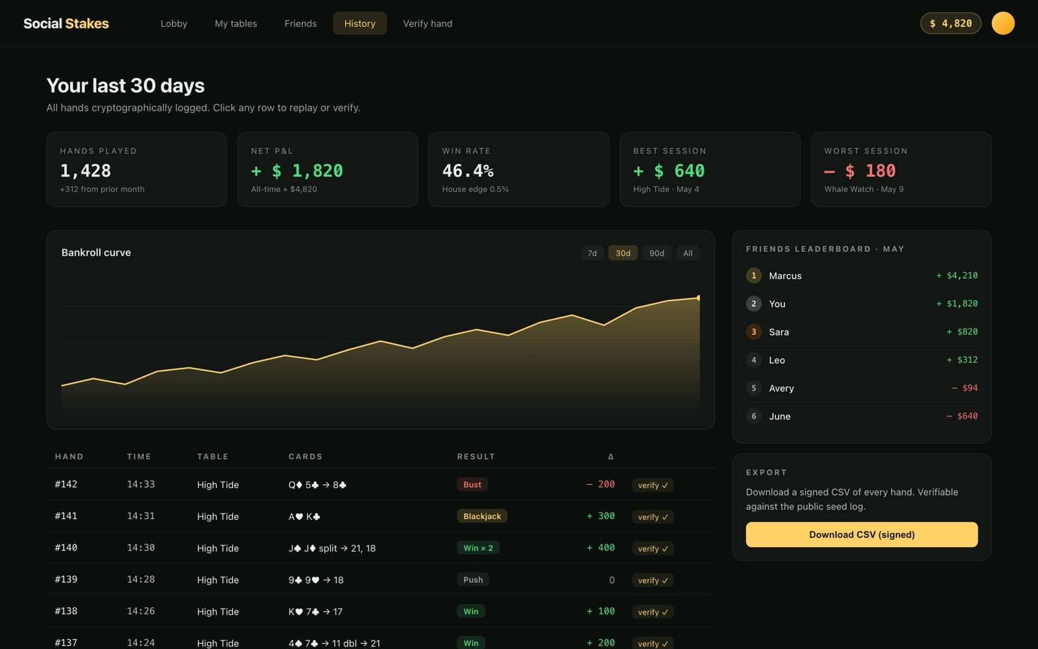This screenshot has height=649, width=1038.
Task: Open the Hands Played stat card
Action: point(136,169)
